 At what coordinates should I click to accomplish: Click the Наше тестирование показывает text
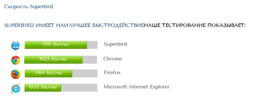pos(195,25)
